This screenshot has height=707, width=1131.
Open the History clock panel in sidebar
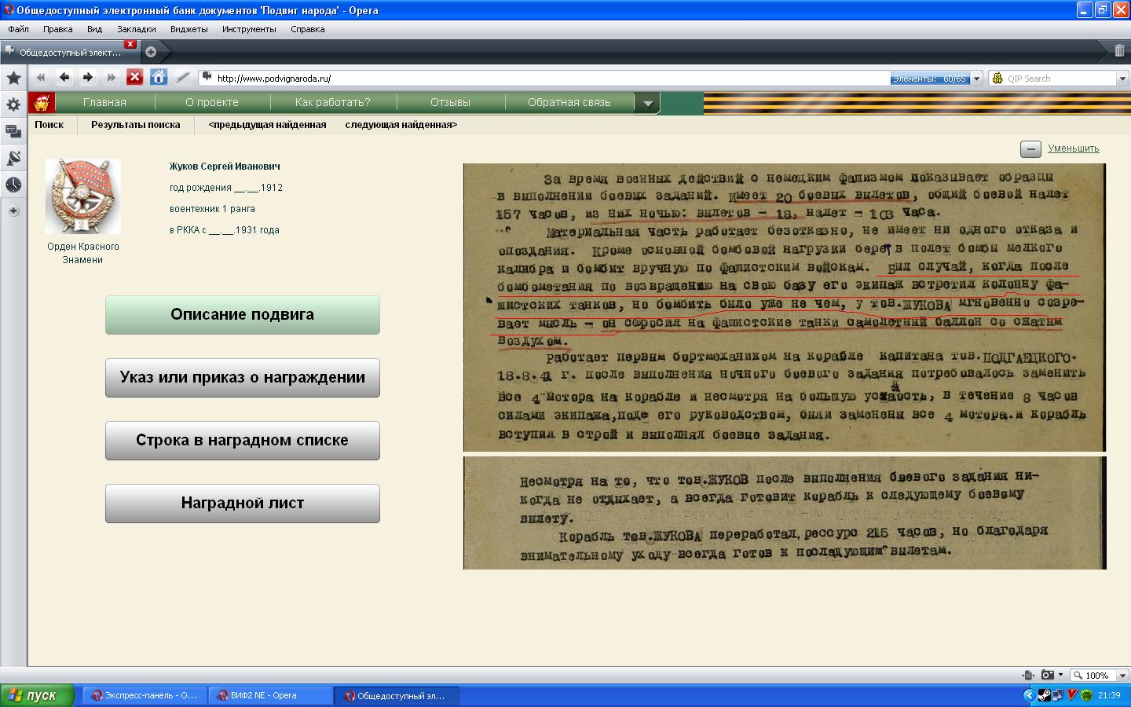click(x=13, y=185)
